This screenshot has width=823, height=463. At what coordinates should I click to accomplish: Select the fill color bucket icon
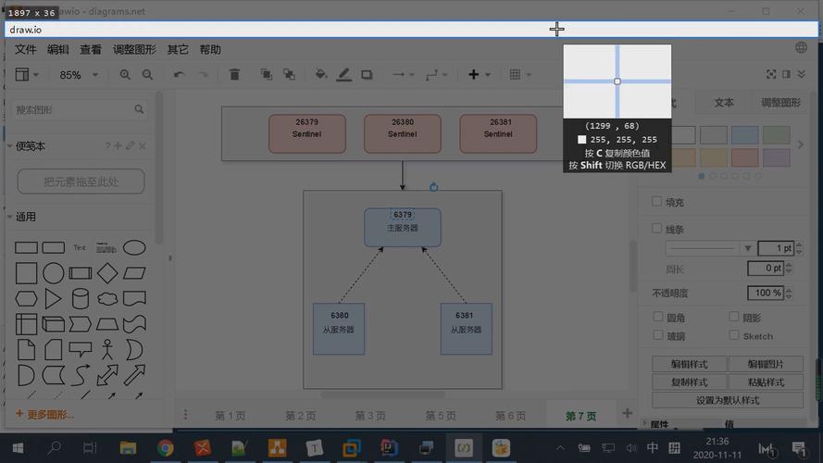(x=320, y=74)
